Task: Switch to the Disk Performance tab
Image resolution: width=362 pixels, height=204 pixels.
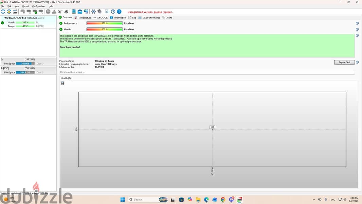Action: tap(149, 18)
